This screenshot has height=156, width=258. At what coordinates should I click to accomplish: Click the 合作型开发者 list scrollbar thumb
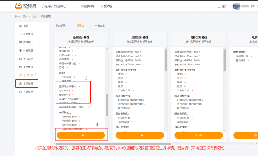[225, 60]
